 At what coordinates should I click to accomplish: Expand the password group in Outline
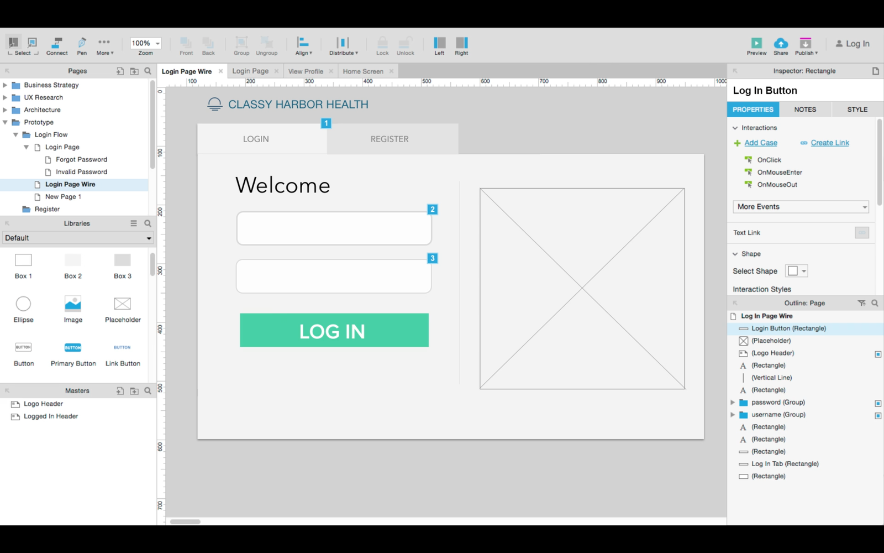point(733,403)
